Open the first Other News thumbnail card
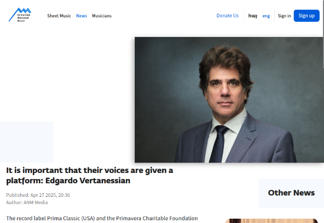The width and height of the screenshot is (324, 223). pos(271,221)
